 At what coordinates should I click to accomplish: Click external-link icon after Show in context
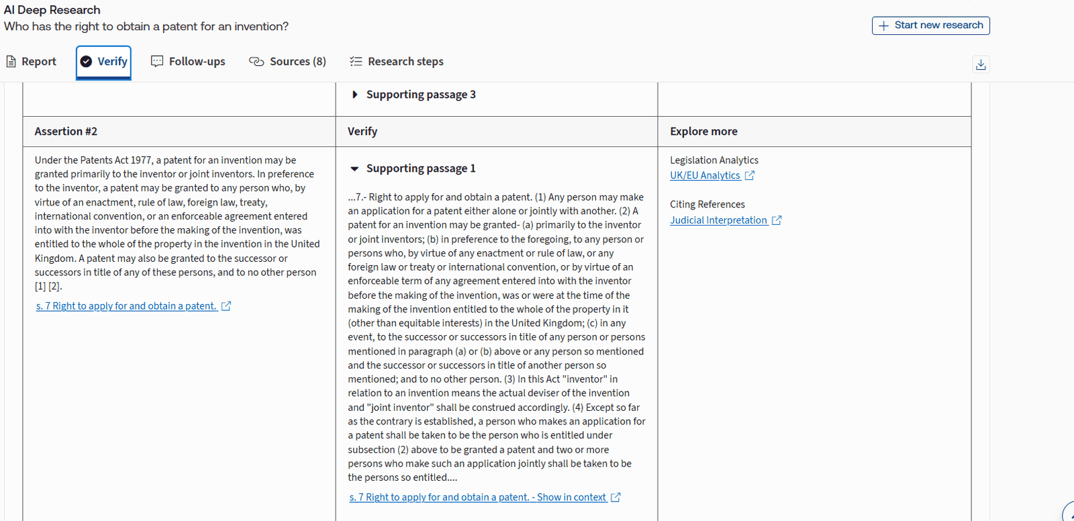pos(616,498)
